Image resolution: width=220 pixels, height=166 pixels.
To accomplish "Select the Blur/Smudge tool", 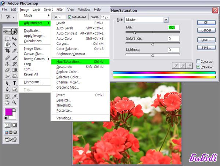I will pyautogui.click(x=7, y=76).
